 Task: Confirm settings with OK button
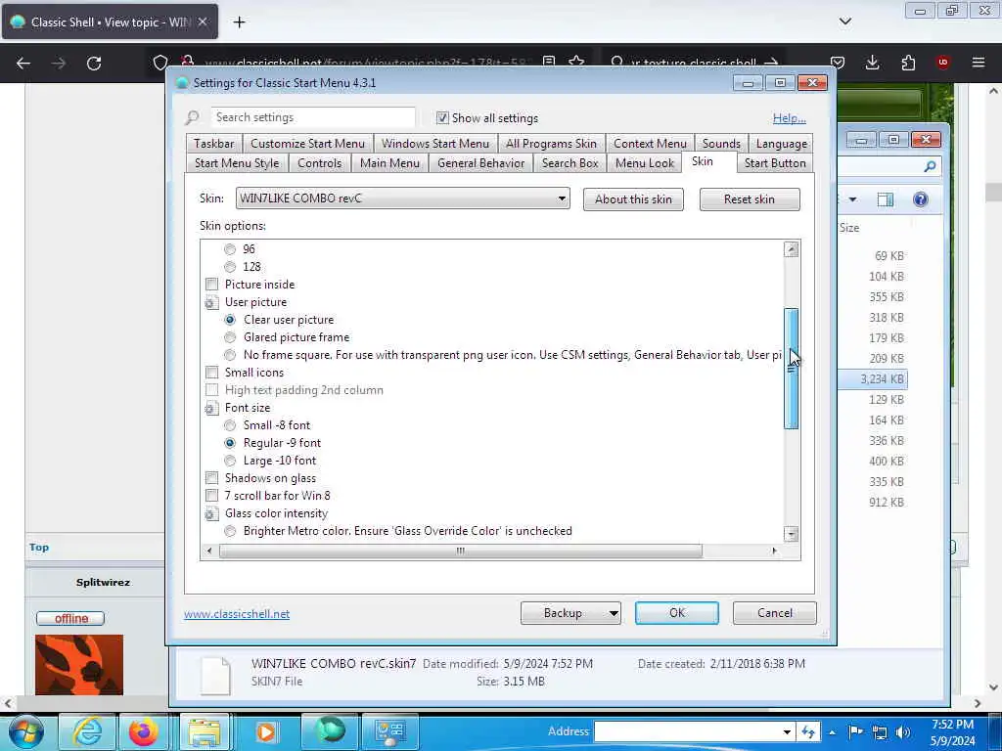point(677,613)
